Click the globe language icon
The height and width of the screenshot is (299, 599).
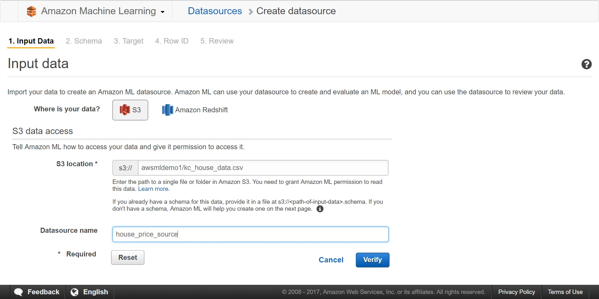coord(74,292)
